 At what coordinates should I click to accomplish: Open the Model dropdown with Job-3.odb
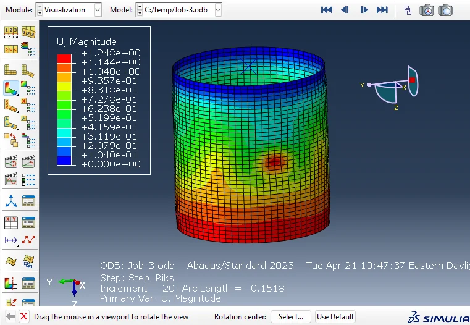click(178, 10)
